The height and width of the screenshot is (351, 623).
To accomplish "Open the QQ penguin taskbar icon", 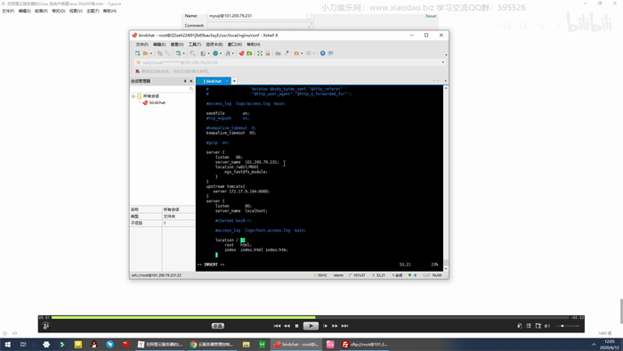I will click(93, 345).
